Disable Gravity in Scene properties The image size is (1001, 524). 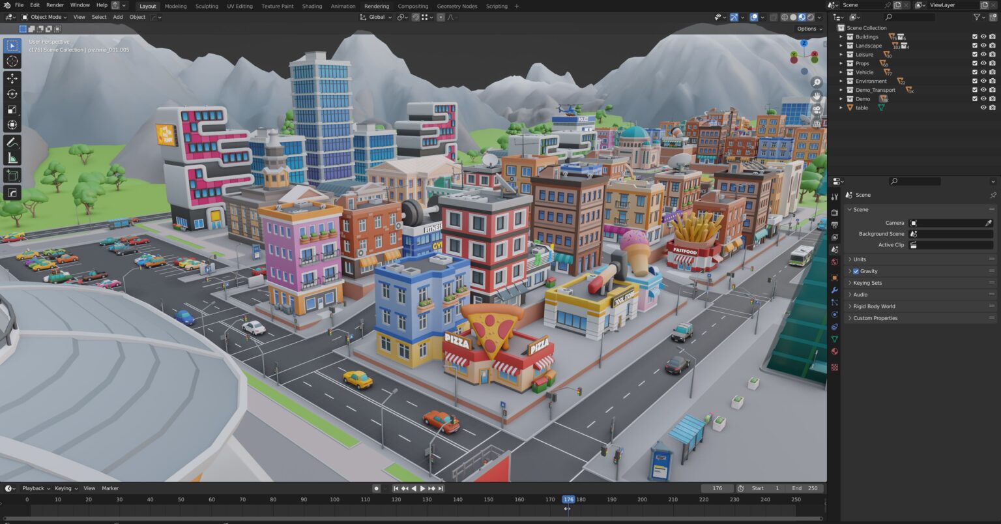[856, 271]
